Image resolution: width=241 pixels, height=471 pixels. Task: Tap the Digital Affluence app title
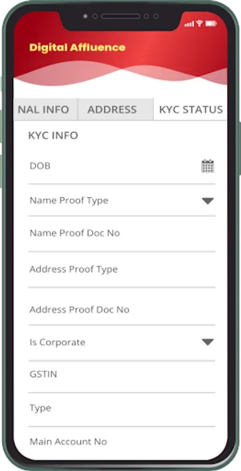77,48
